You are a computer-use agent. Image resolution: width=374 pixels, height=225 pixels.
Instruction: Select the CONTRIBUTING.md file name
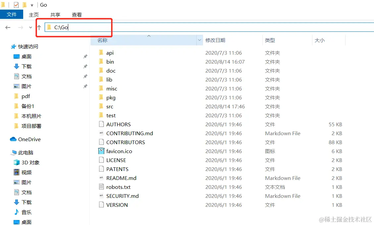[130, 134]
